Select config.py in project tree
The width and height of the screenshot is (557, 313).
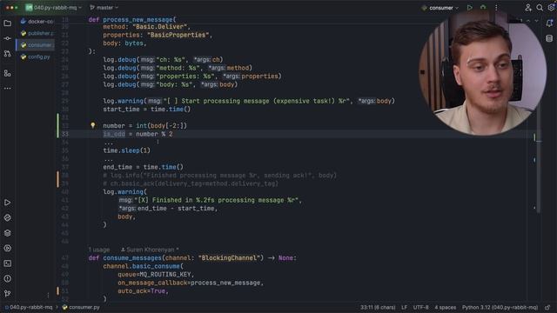point(35,57)
